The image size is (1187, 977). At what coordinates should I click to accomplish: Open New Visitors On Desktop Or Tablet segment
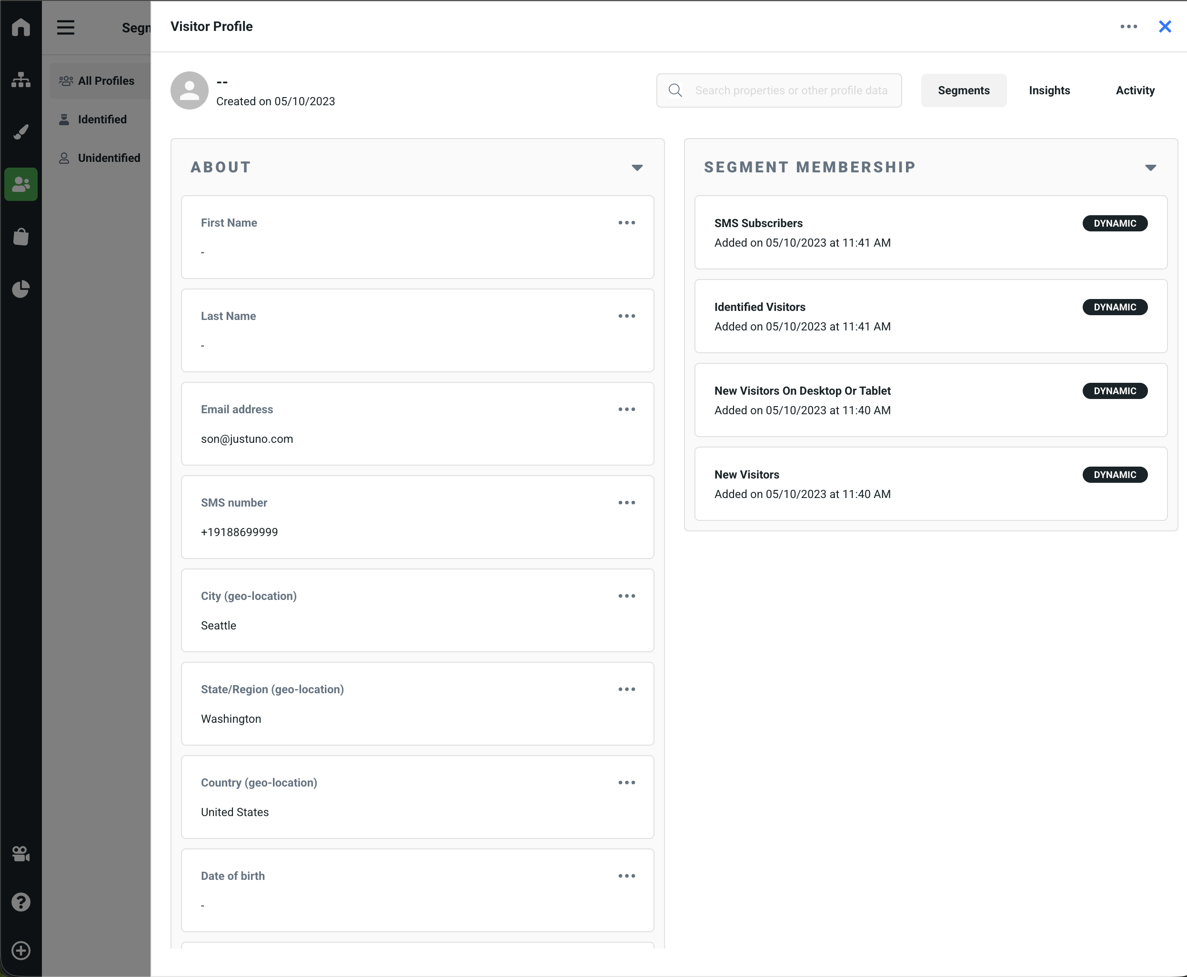(930, 400)
